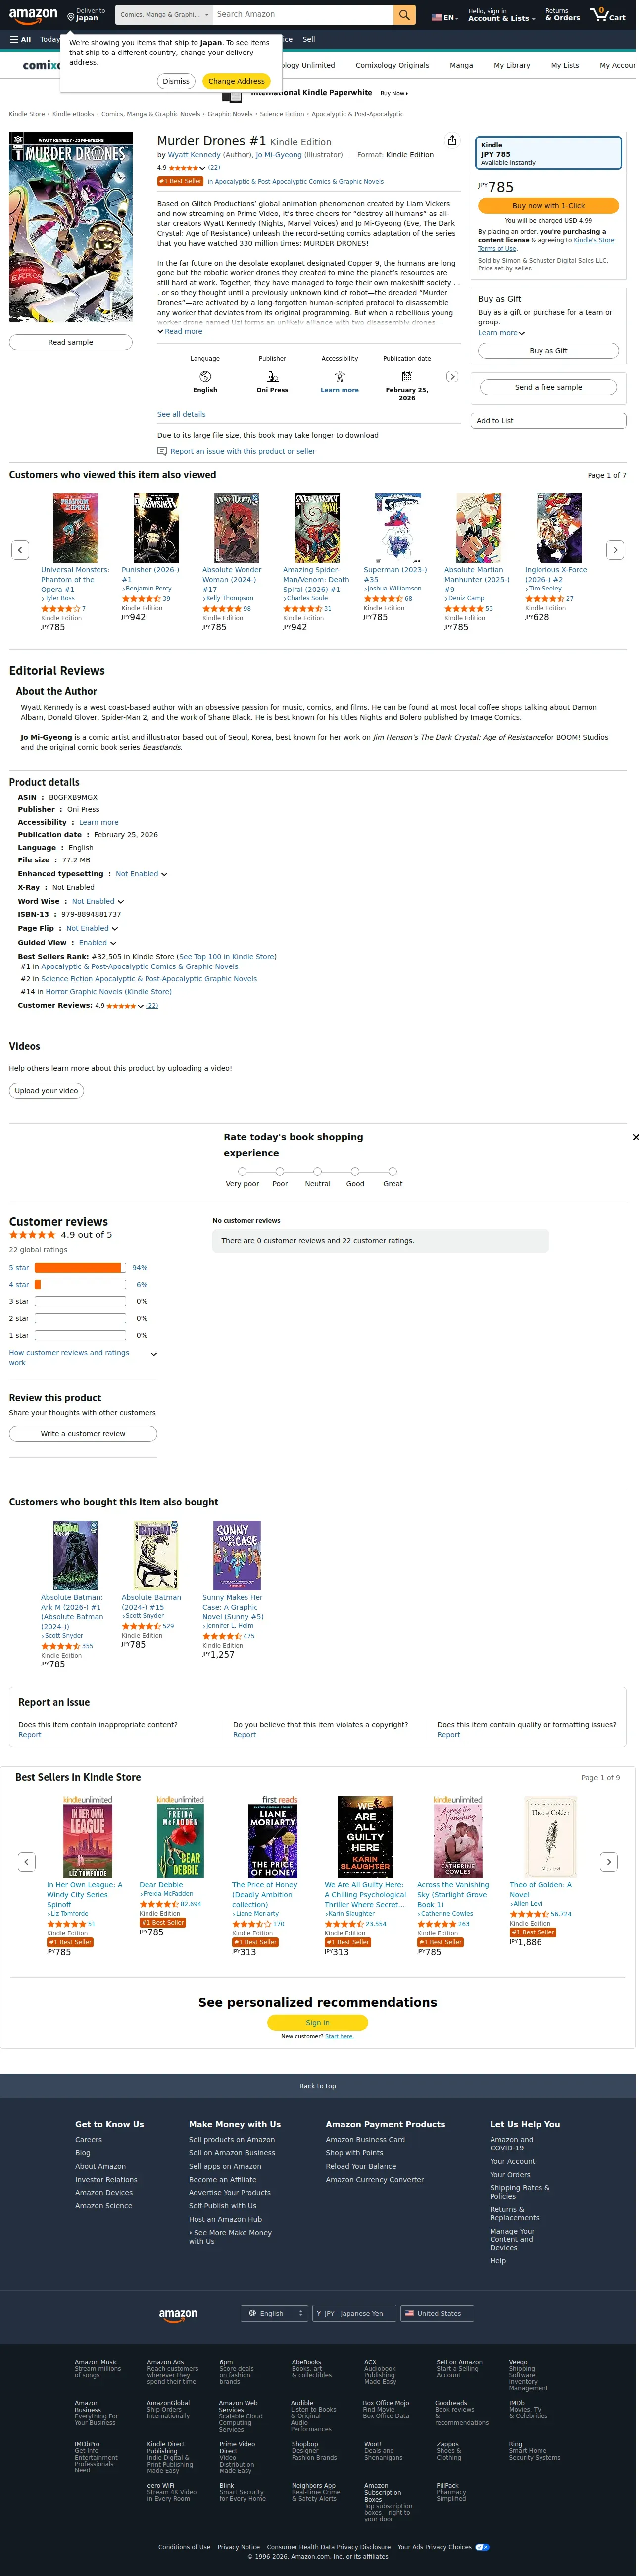Select the Neutral rating radio button
This screenshot has height=2576, width=639.
(x=317, y=1171)
